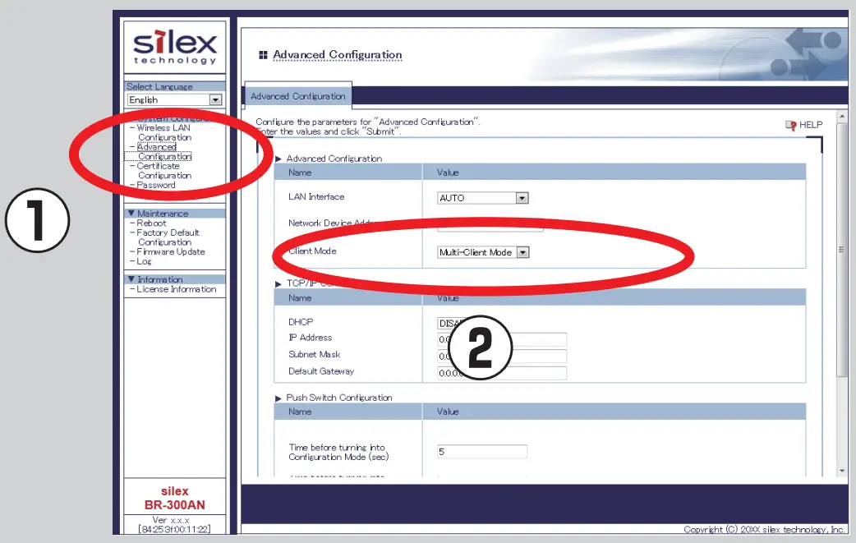Viewport: 856px width, 543px height.
Task: Click the Ver x.x.x version text
Action: click(171, 520)
